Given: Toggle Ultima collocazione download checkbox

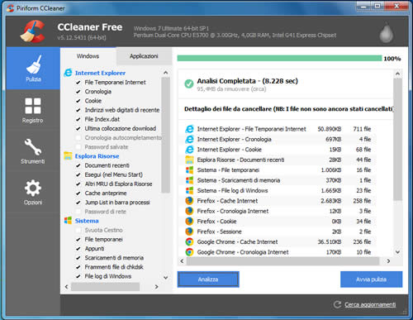Looking at the screenshot, I should click(78, 128).
